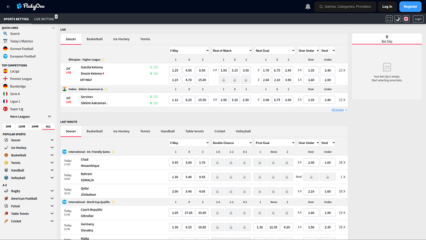Toggle fullscreen mode icon
Viewport: 426px width, 240px height.
(389, 19)
